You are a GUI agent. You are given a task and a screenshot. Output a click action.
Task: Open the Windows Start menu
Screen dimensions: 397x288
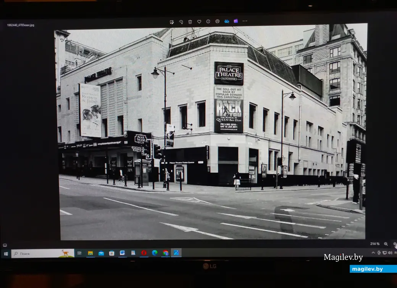click(6, 253)
